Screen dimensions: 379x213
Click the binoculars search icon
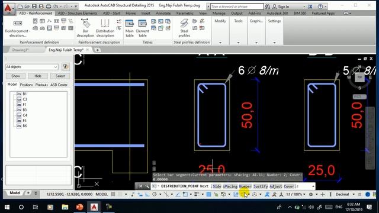coord(267,7)
